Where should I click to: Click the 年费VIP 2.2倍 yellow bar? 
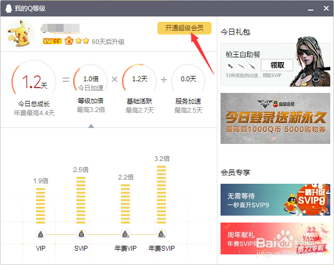tap(126, 204)
